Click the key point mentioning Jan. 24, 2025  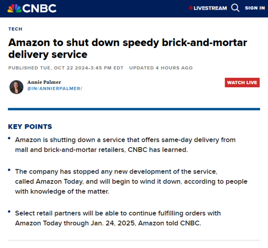coord(118,218)
